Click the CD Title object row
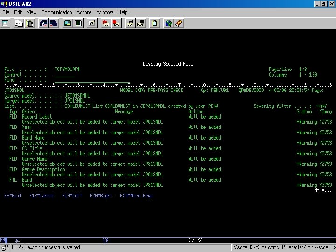336x252 pixels. (32, 148)
